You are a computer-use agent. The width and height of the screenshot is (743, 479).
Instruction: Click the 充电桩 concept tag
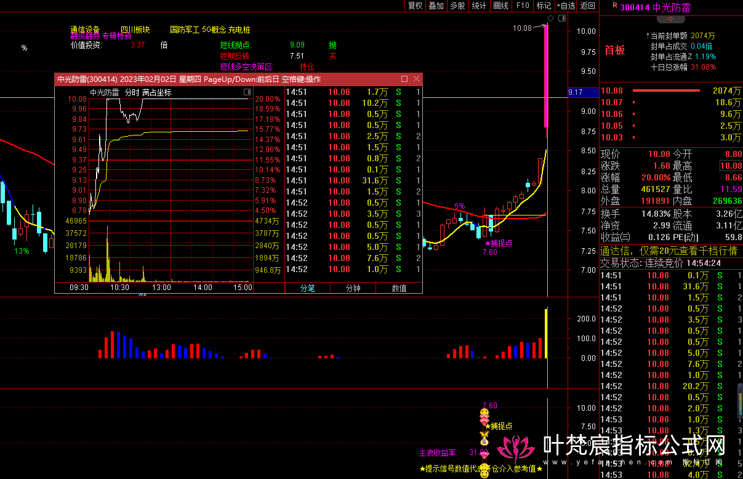239,29
